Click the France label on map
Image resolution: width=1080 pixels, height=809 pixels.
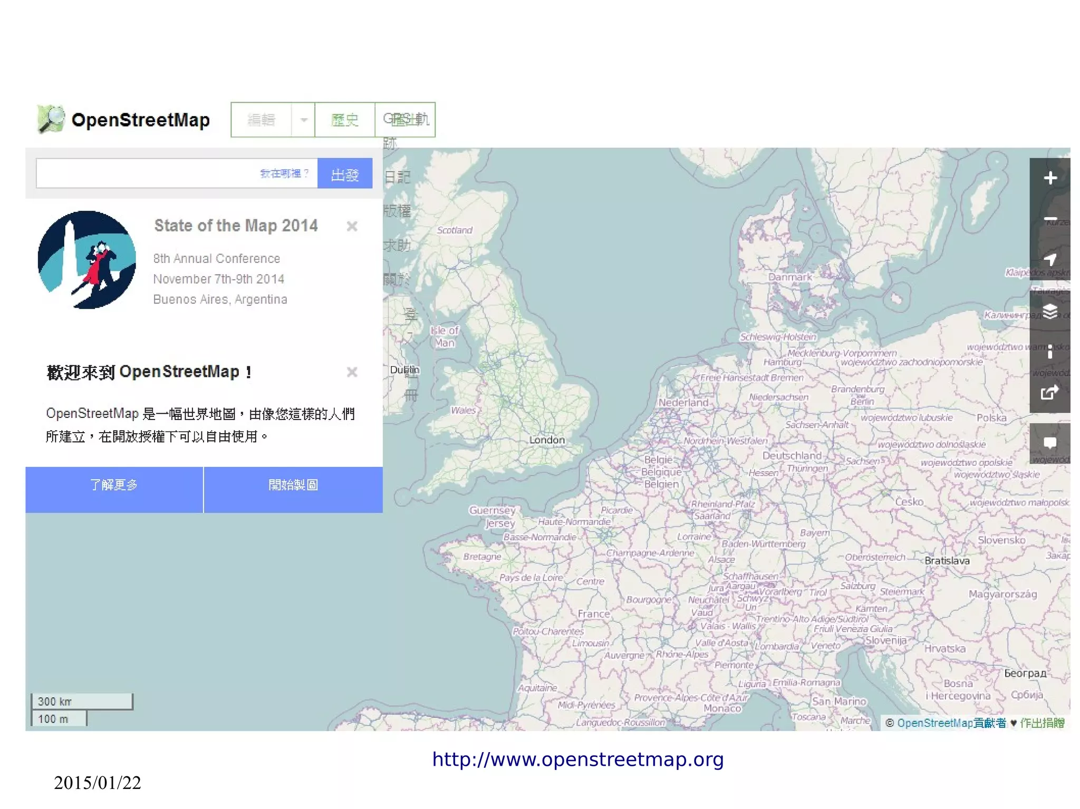(594, 613)
